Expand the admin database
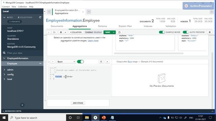216x121 pixels. coord(4,70)
